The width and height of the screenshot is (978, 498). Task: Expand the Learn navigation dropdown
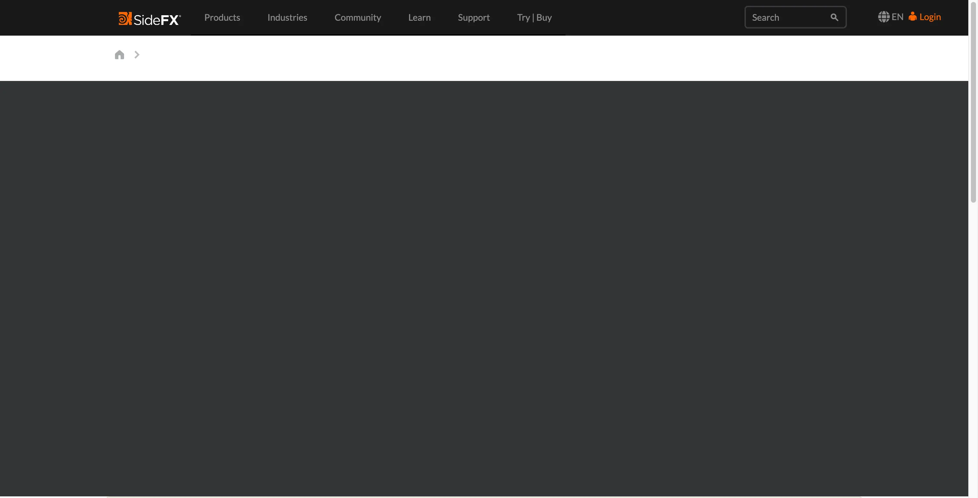pos(419,17)
